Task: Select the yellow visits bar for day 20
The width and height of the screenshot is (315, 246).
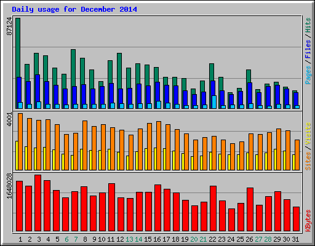Action: [x=192, y=163]
